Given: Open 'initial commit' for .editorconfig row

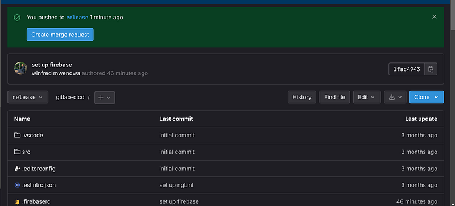Looking at the screenshot, I should [x=177, y=169].
